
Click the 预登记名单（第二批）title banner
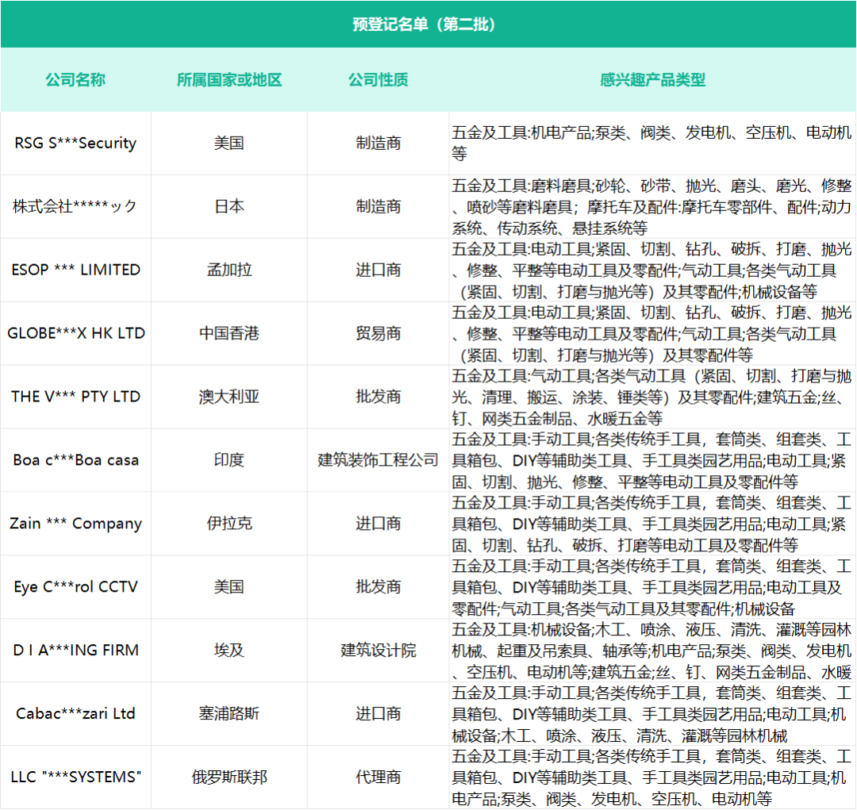428,25
